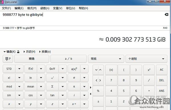171x110 pixels.
Task: Insert the variable y button
Action: click(x=31, y=104)
